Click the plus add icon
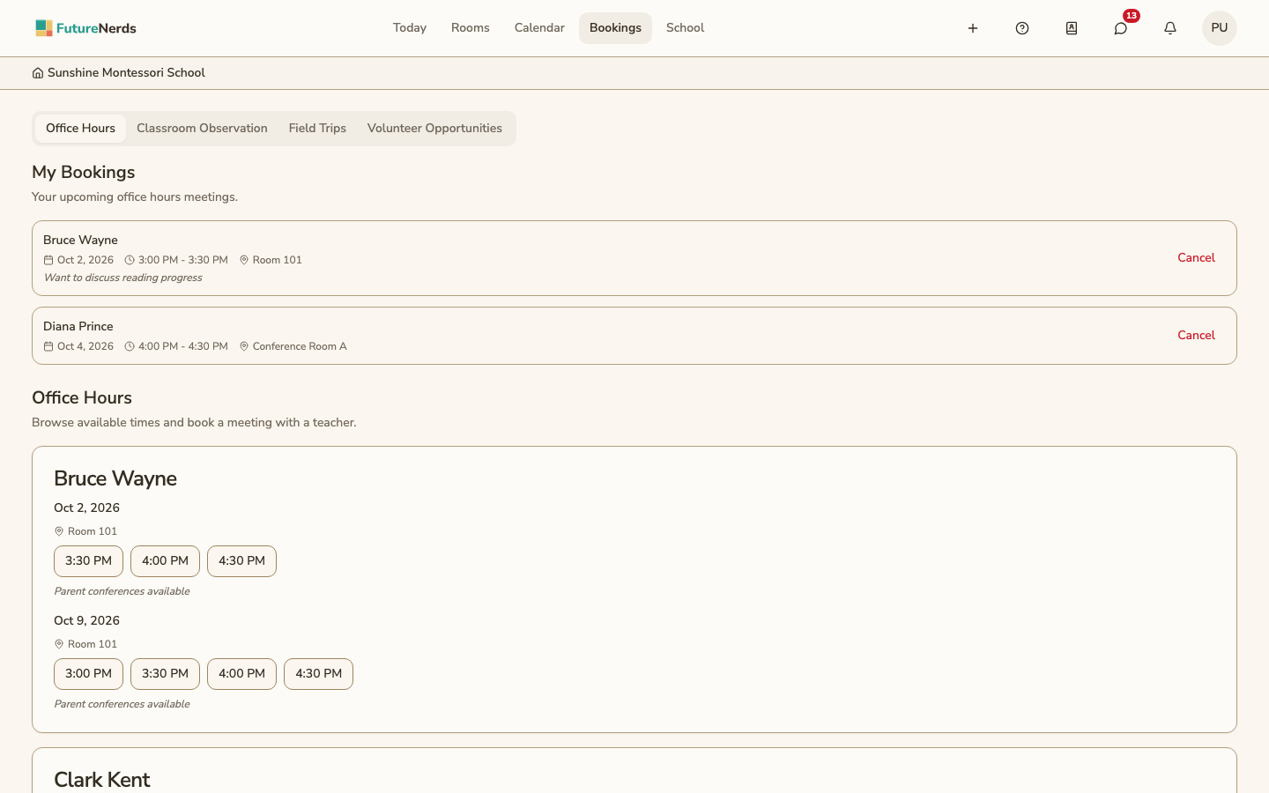Viewport: 1269px width, 793px height. (973, 28)
